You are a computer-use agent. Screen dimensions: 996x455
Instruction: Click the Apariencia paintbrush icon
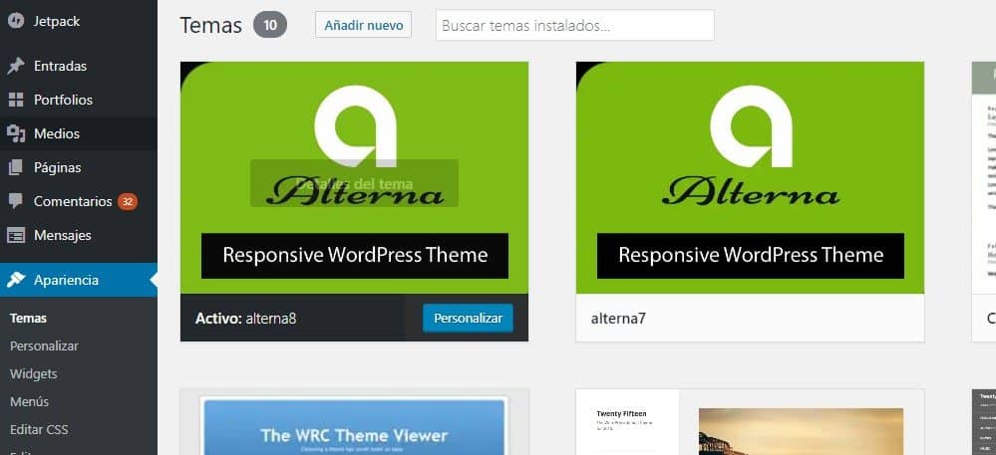point(16,280)
